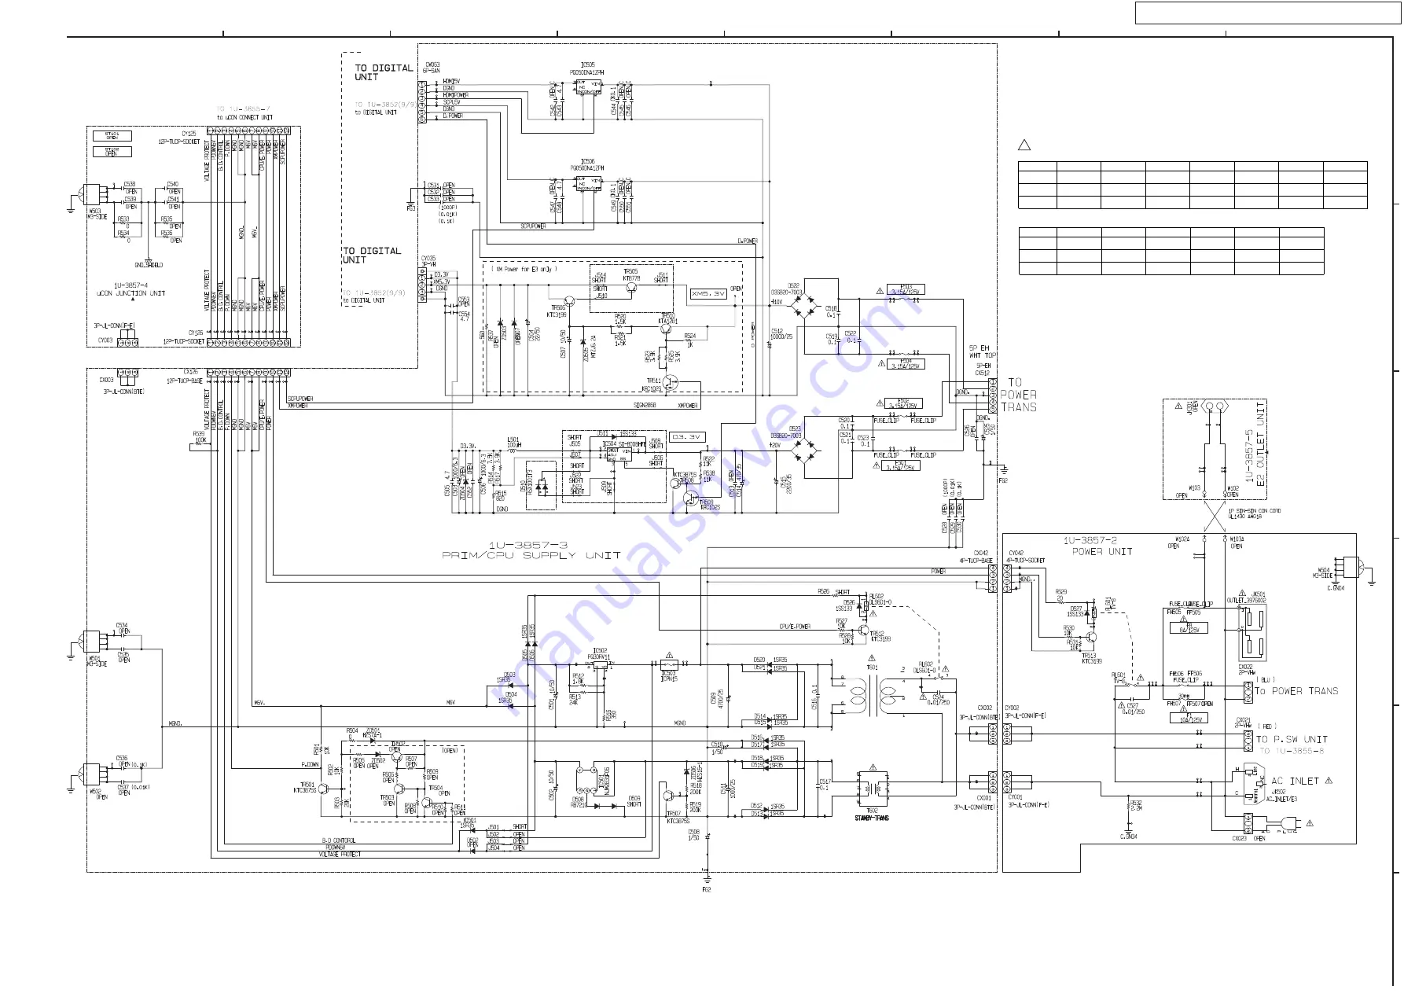
Task: Click the ST101 OPEN box
Action: pyautogui.click(x=112, y=136)
